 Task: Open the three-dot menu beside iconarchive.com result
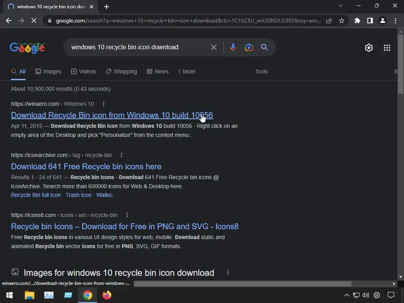point(122,155)
